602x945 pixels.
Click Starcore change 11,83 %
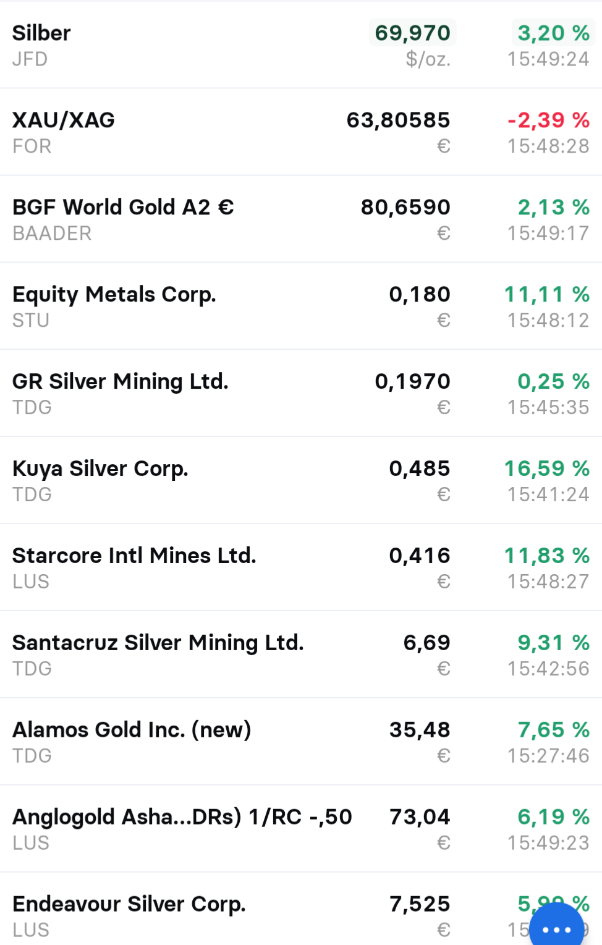pos(547,556)
